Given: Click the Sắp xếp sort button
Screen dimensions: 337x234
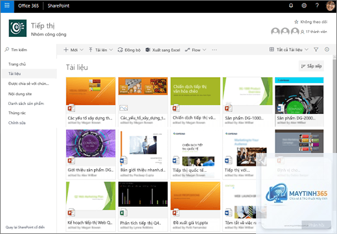Looking at the screenshot, I should (x=311, y=66).
